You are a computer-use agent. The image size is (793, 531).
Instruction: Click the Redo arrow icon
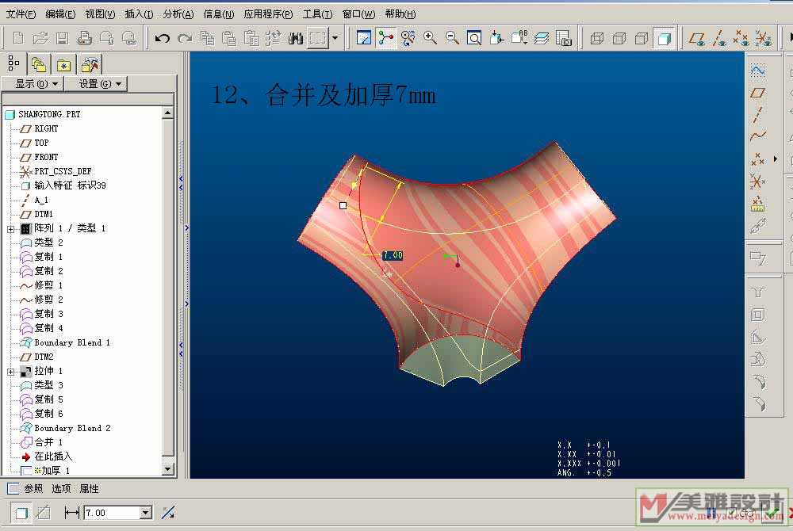[x=185, y=38]
